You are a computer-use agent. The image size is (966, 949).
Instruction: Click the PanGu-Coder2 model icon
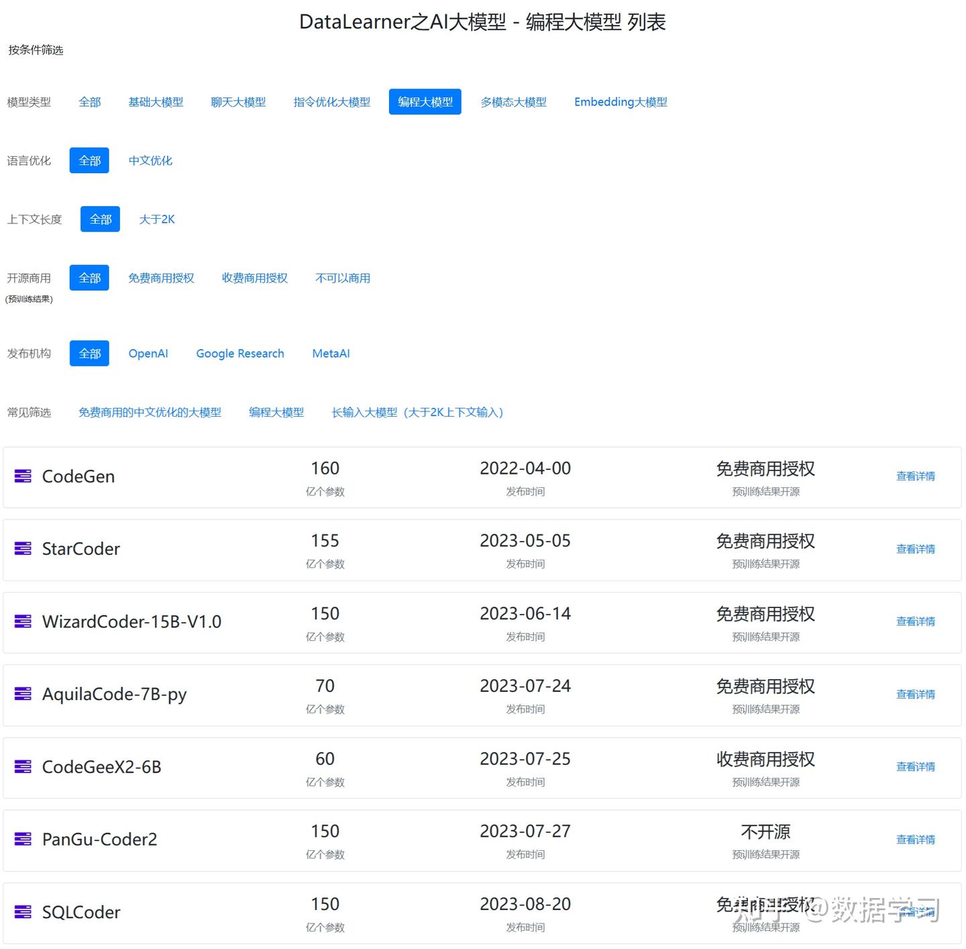pos(22,838)
